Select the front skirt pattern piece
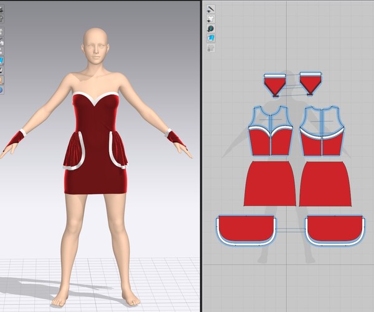 [x=270, y=183]
